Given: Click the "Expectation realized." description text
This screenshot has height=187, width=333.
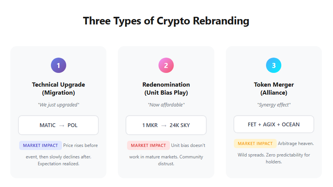Looking at the screenshot, I should (x=58, y=164).
